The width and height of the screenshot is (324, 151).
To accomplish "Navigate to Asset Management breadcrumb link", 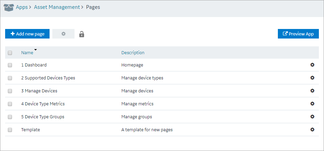I will [x=57, y=7].
